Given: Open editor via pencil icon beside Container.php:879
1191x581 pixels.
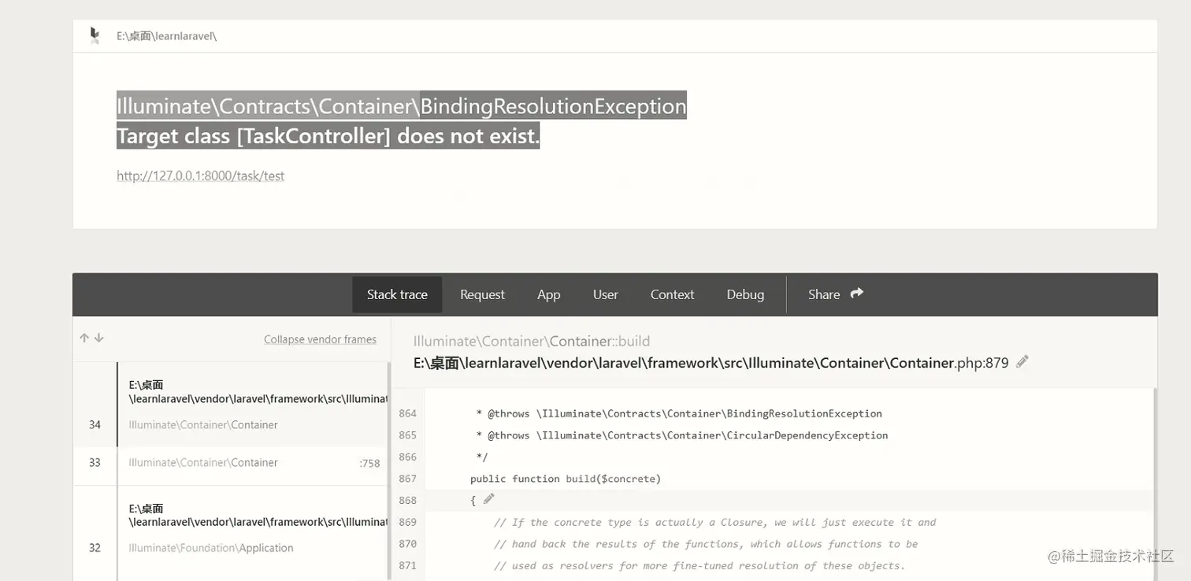Looking at the screenshot, I should point(1022,361).
